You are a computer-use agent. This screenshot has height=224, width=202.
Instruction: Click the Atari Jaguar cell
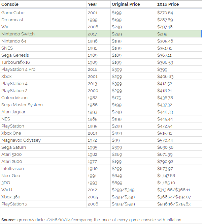tap(43, 112)
